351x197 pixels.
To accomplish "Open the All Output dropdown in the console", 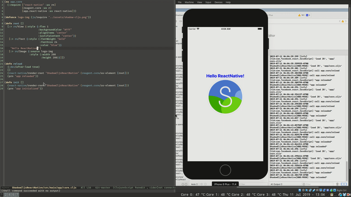I will tap(276, 184).
